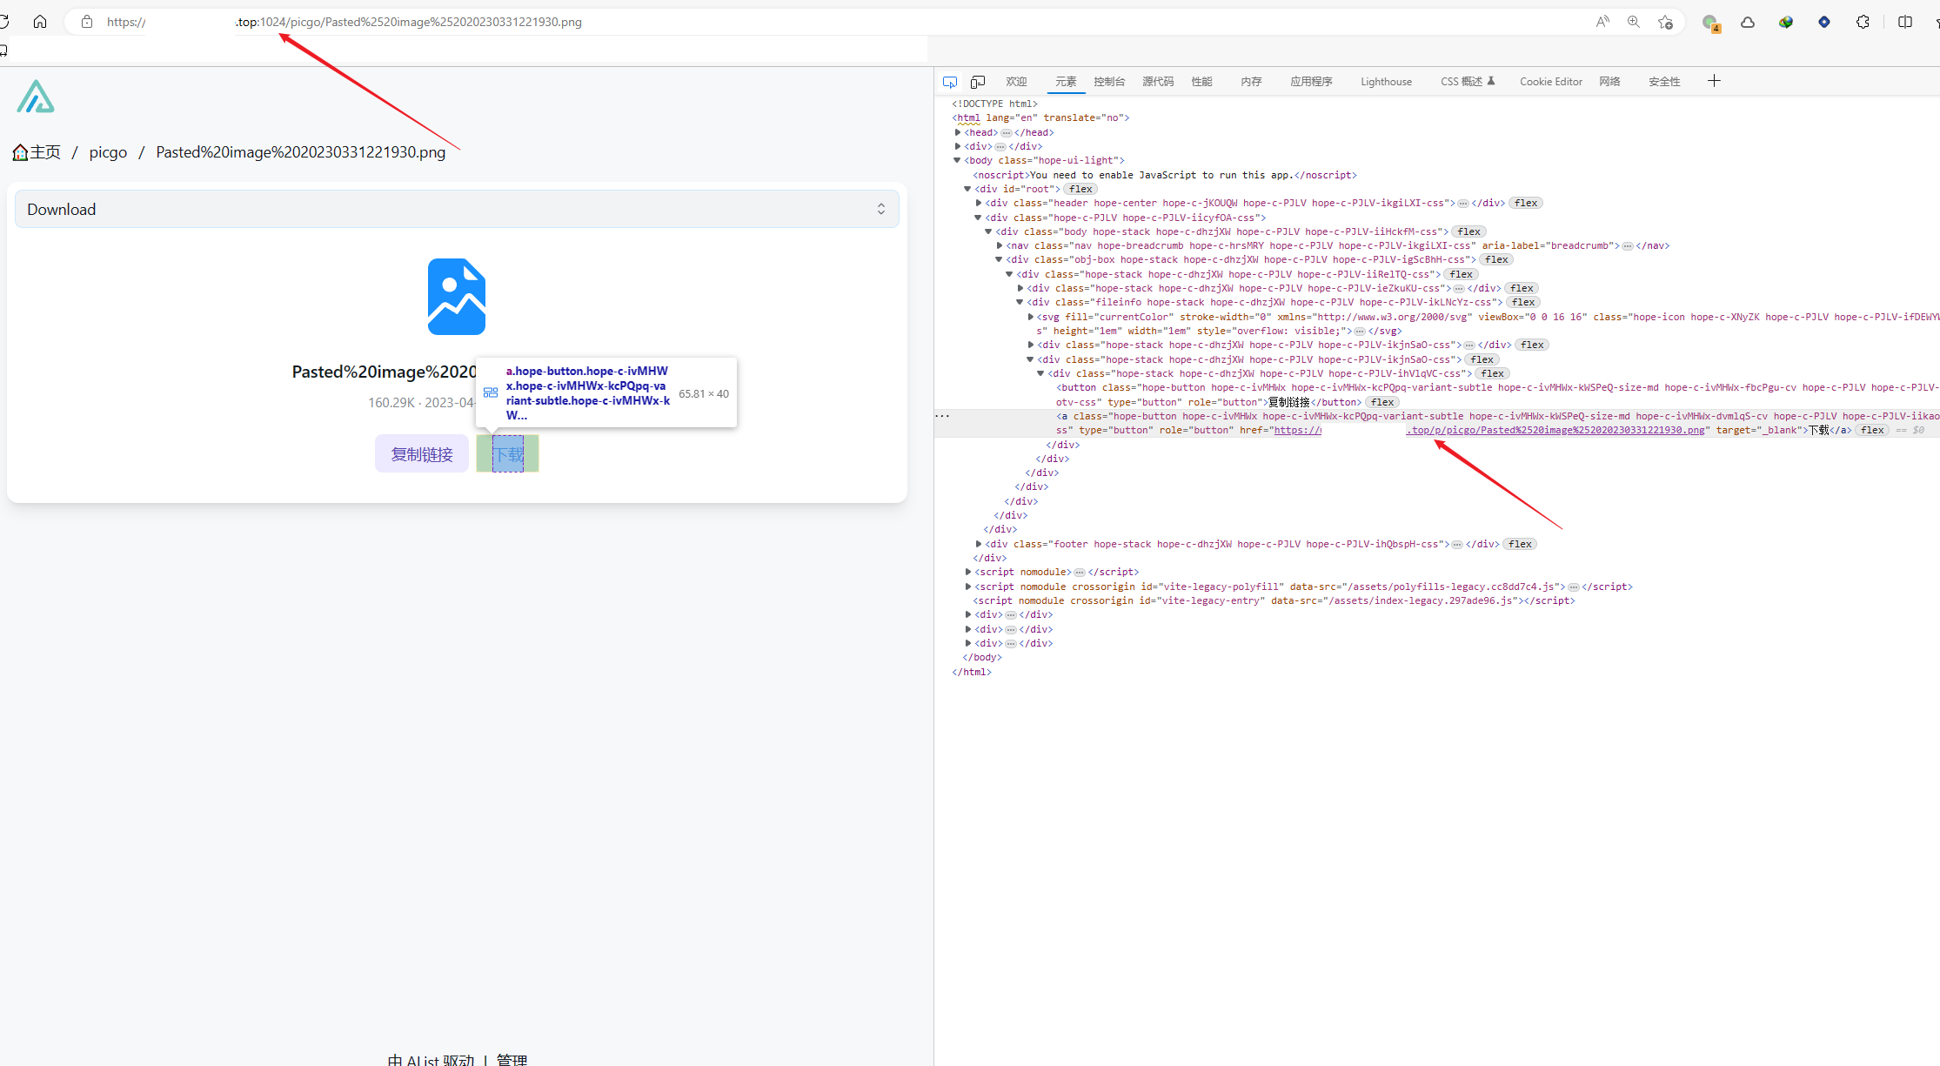1940x1066 pixels.
Task: Select the noscript element line
Action: [x=1165, y=175]
